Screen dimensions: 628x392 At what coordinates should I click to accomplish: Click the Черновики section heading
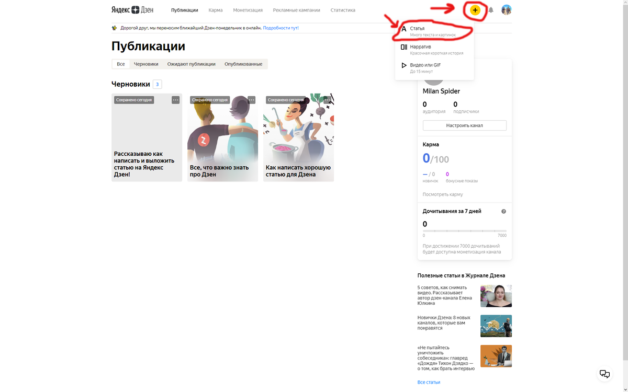tap(131, 84)
